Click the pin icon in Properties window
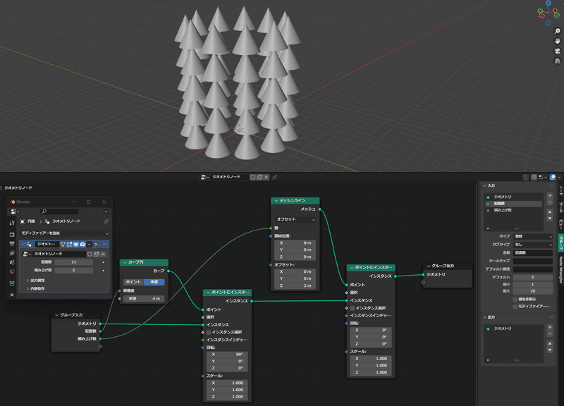The width and height of the screenshot is (564, 406). click(106, 221)
